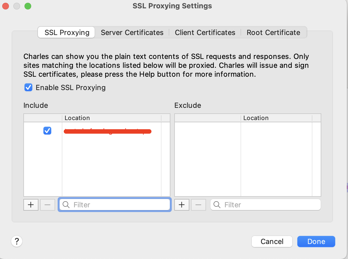Add a new Exclude location

[182, 205]
